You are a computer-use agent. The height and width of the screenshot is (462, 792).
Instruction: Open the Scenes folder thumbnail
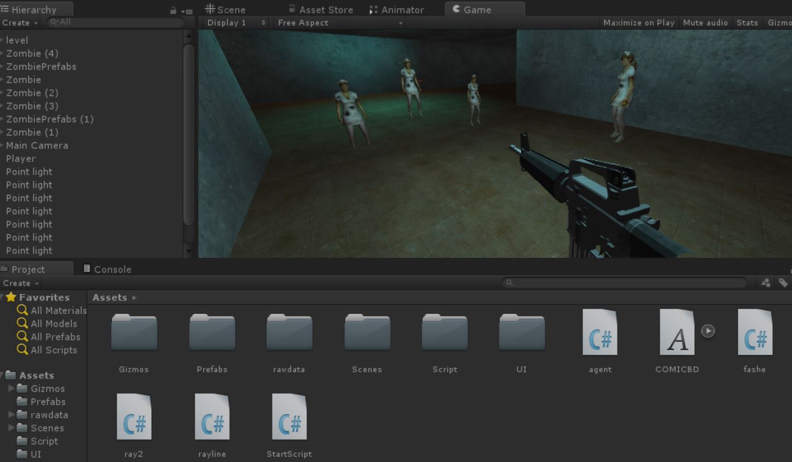367,332
